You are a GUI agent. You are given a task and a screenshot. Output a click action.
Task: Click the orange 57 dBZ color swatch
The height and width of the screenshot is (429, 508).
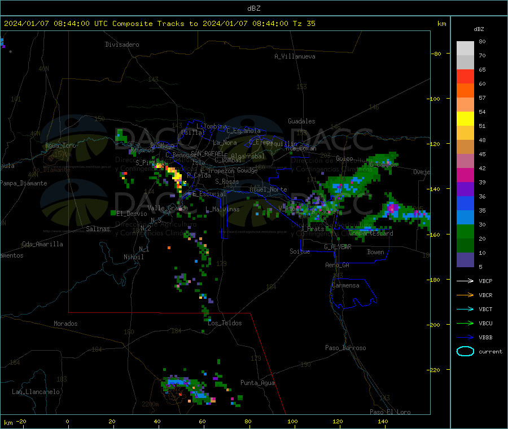coord(465,91)
